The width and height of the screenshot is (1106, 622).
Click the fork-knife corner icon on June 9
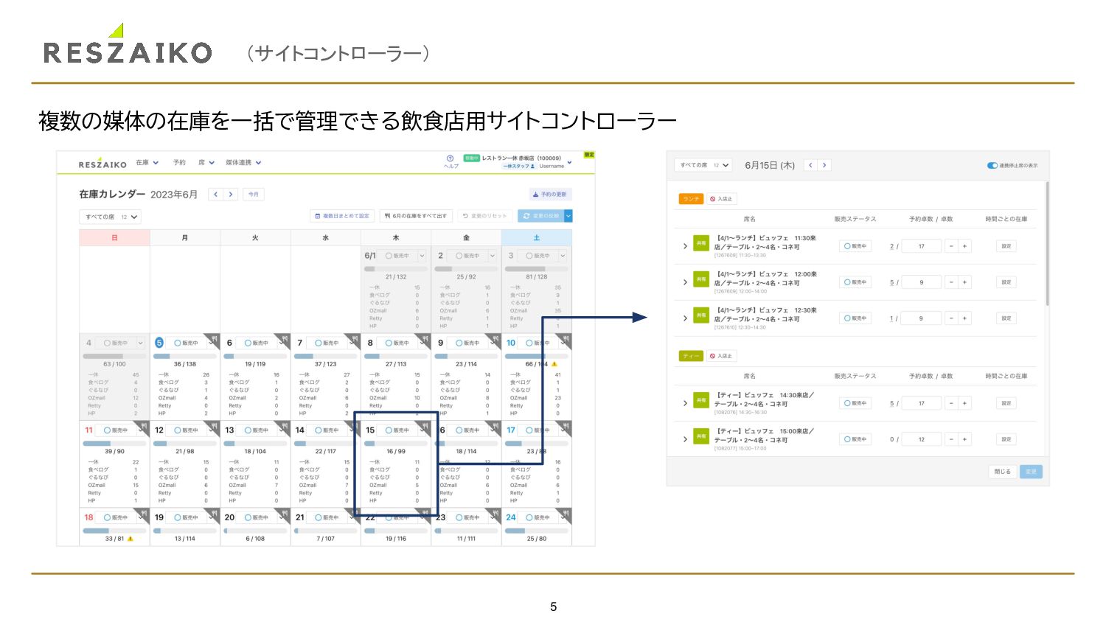pyautogui.click(x=495, y=340)
